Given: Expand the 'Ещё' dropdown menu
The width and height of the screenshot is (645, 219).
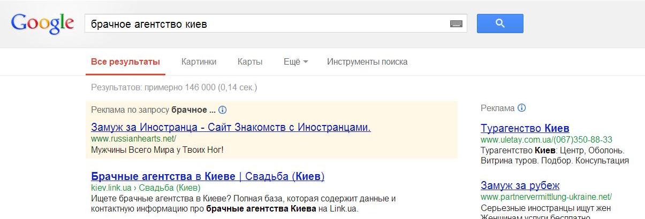Looking at the screenshot, I should click(x=295, y=62).
